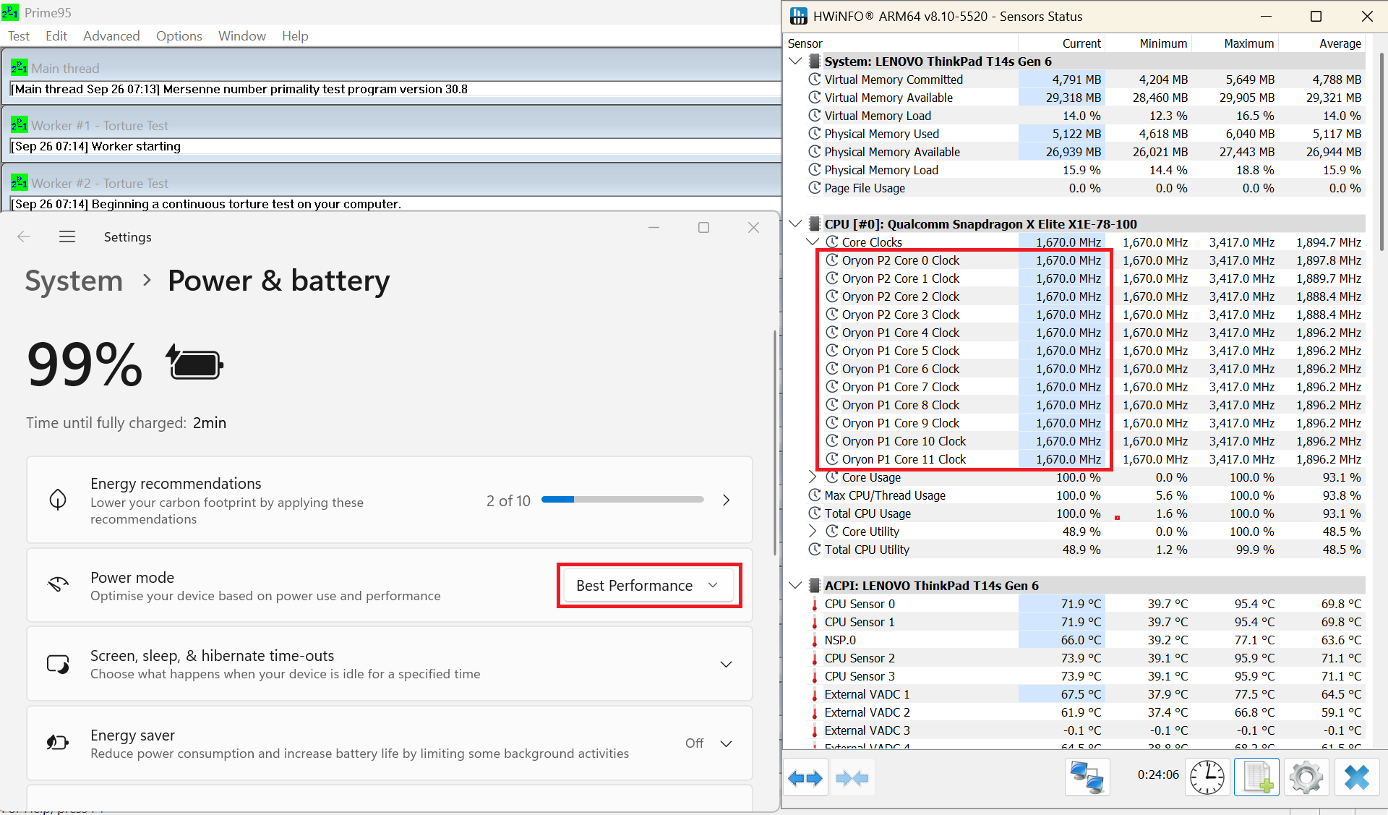Click the Worker #1 'Worker starting' log line
Screen dimensions: 1388x815
(96, 146)
